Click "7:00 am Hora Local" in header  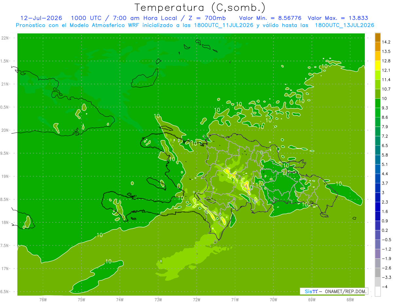click(x=144, y=18)
